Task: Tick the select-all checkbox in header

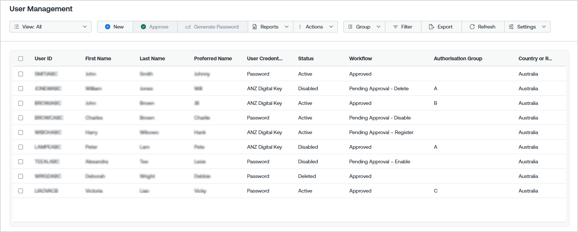Action: click(x=20, y=58)
